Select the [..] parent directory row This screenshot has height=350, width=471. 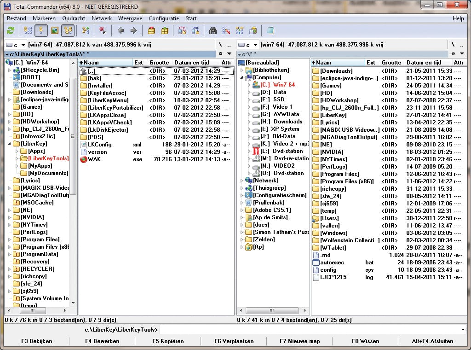[x=156, y=71]
